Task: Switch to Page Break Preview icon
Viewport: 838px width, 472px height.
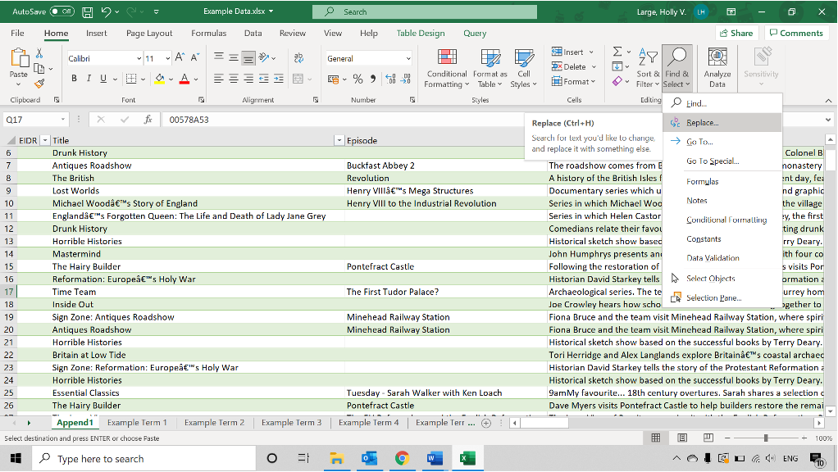Action: 708,438
